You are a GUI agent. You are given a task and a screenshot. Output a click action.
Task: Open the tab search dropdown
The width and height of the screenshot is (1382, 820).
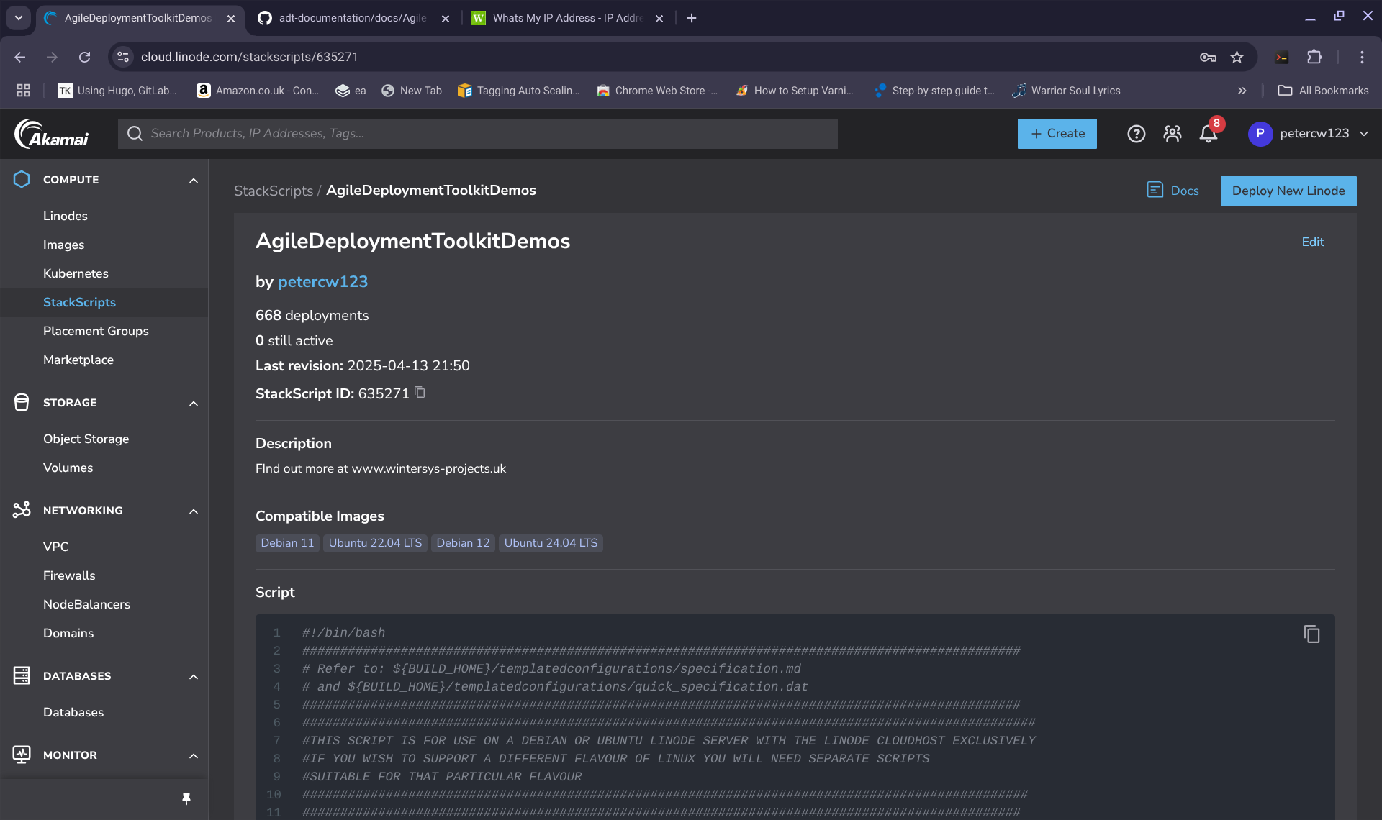point(18,18)
